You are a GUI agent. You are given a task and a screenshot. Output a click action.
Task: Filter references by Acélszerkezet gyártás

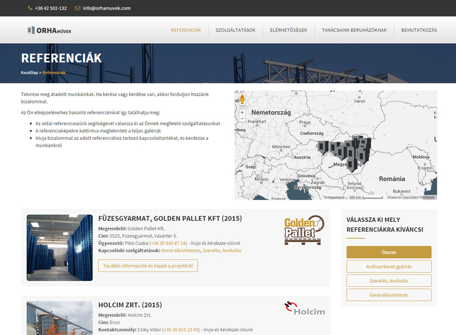(x=389, y=266)
